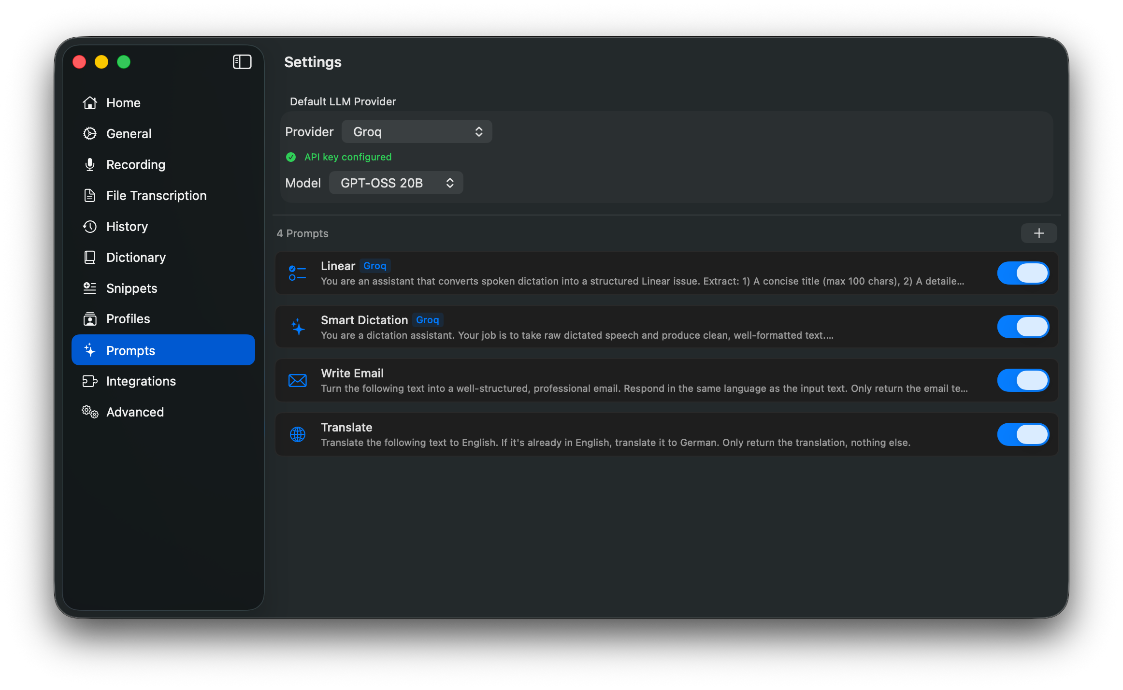
Task: Click the Write Email envelope icon
Action: coord(297,381)
